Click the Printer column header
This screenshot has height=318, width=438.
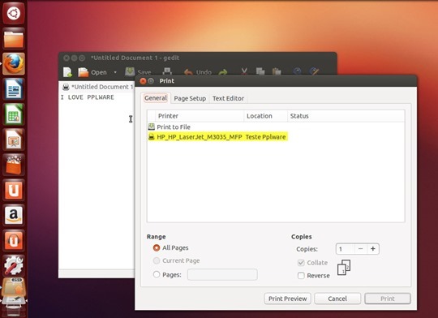click(x=200, y=116)
